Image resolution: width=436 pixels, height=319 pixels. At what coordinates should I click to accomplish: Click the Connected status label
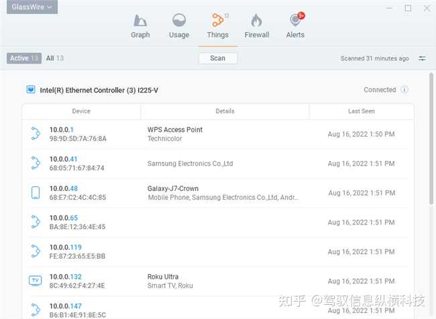380,90
